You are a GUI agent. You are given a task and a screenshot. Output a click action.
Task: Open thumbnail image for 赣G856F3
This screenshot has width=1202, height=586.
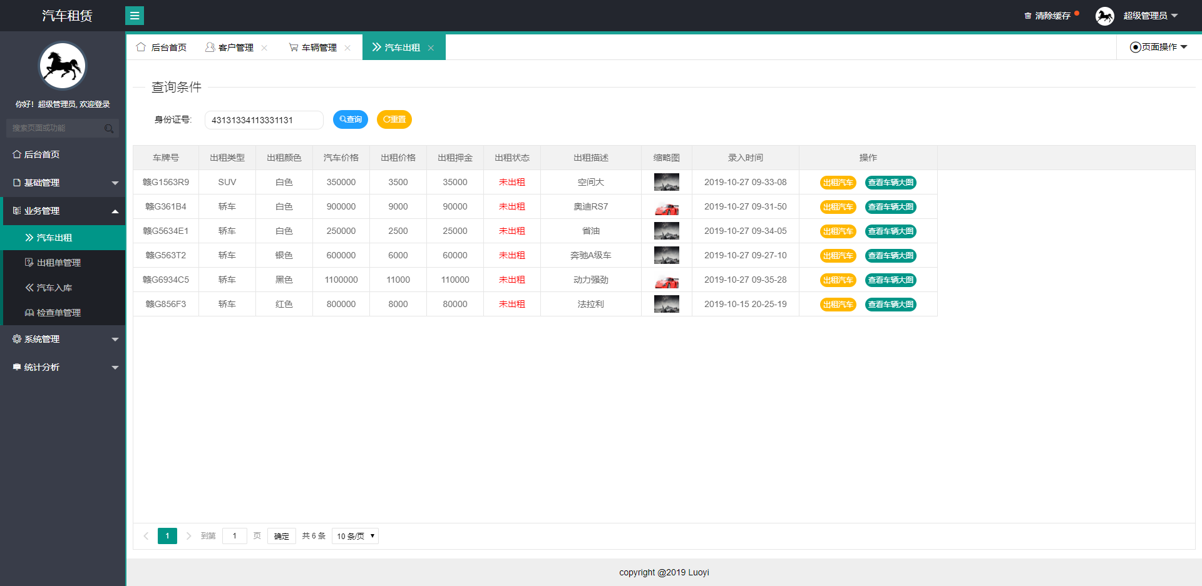(x=667, y=304)
